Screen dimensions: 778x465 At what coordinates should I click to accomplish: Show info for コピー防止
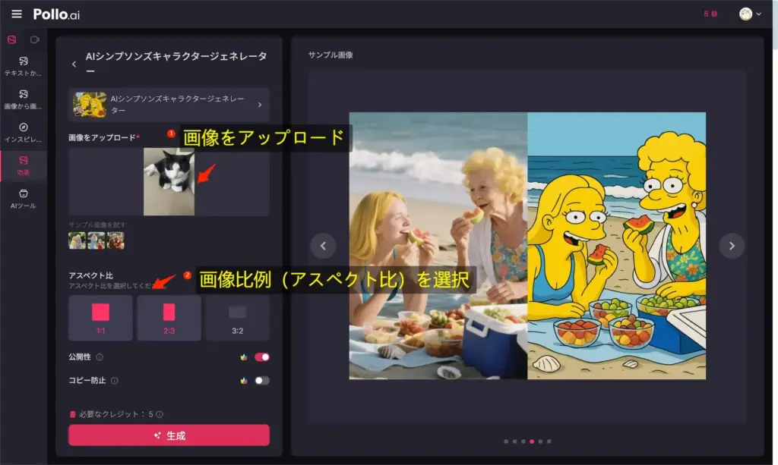pos(115,380)
